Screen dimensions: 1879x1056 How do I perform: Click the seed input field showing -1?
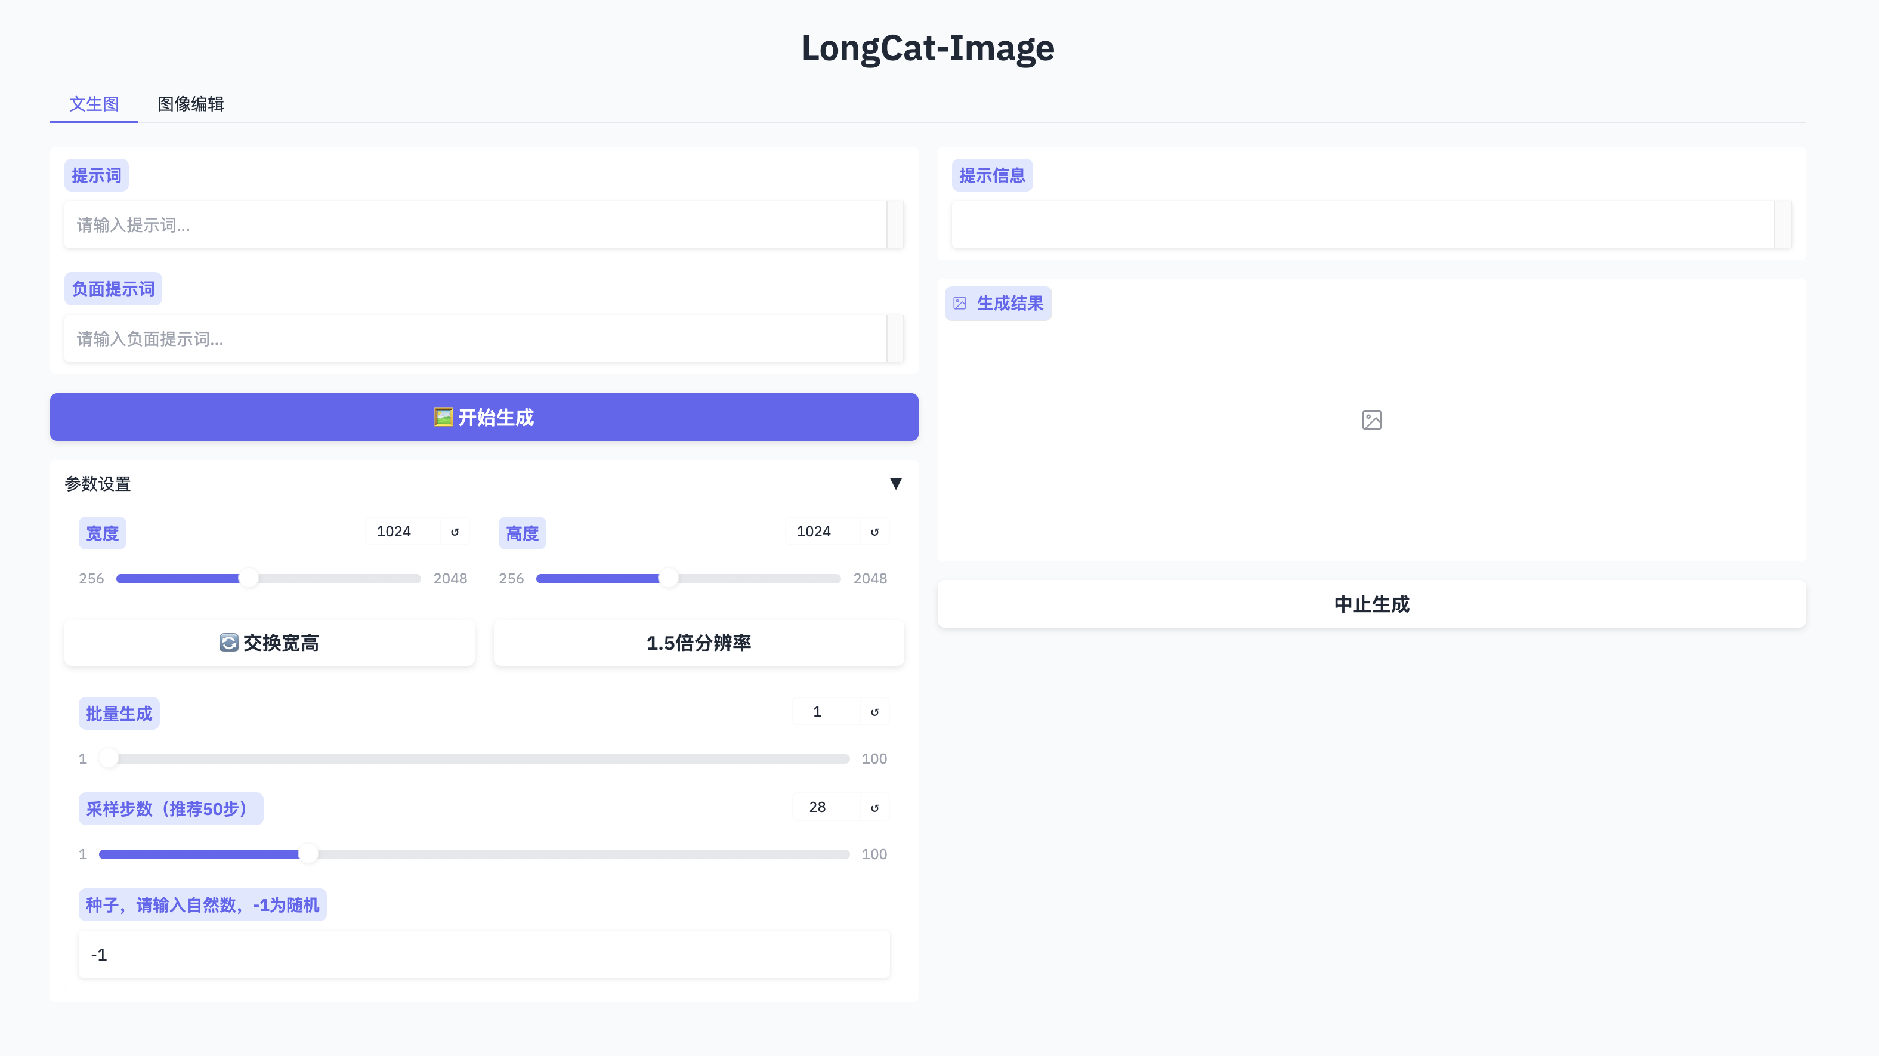coord(484,954)
